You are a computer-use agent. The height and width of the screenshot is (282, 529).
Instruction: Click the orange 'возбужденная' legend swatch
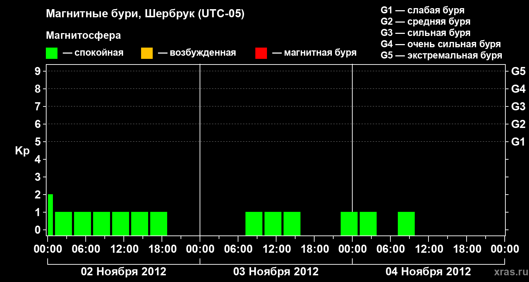[x=147, y=53]
